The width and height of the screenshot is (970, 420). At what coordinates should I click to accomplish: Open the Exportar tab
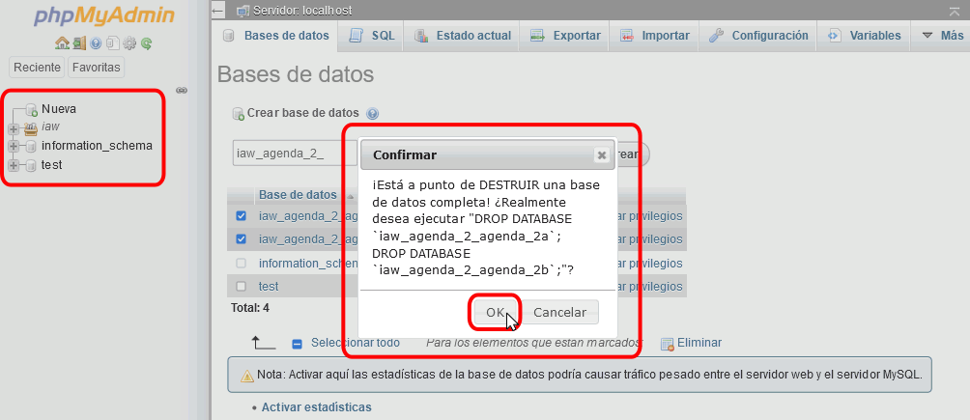click(565, 36)
